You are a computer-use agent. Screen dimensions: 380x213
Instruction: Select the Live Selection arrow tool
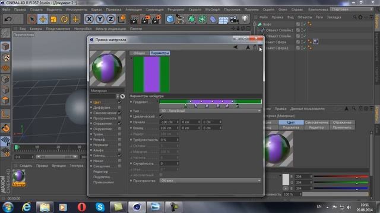[31, 19]
